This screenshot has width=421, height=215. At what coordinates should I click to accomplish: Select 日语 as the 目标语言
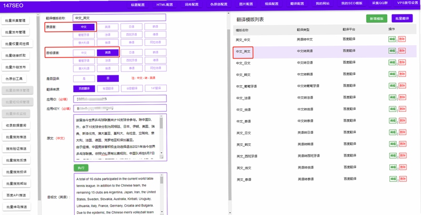point(131,53)
